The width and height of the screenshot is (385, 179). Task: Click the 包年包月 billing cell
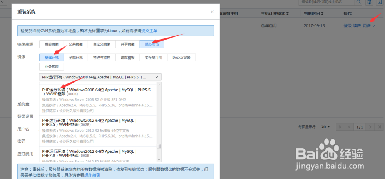[x=269, y=25]
